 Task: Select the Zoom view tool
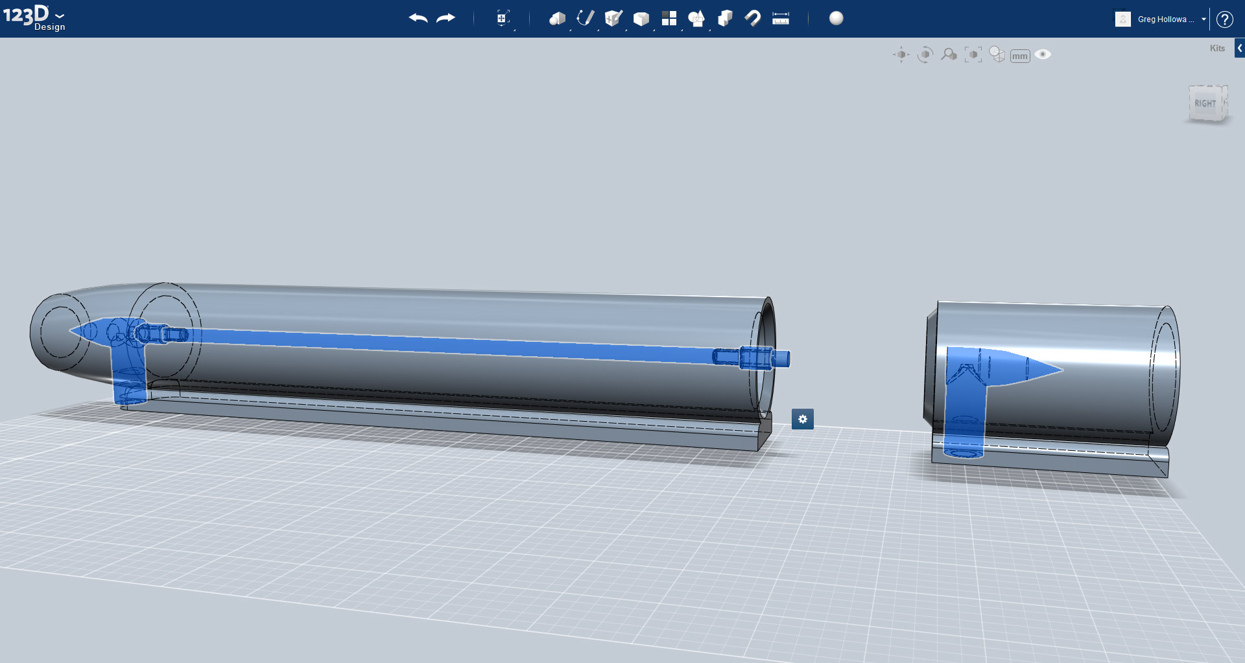949,55
